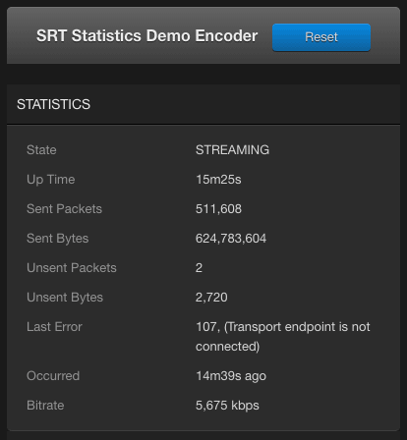Click the State label
The height and width of the screenshot is (440, 407).
pyautogui.click(x=41, y=150)
